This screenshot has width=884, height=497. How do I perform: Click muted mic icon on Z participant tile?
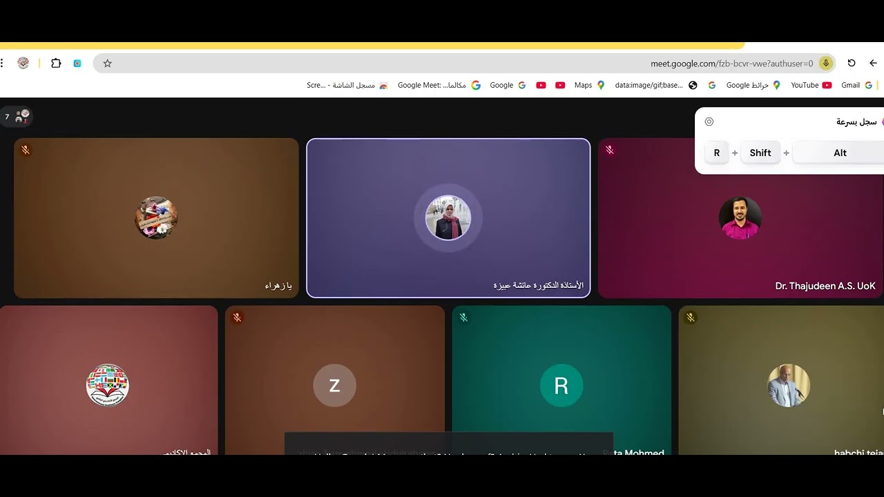237,318
